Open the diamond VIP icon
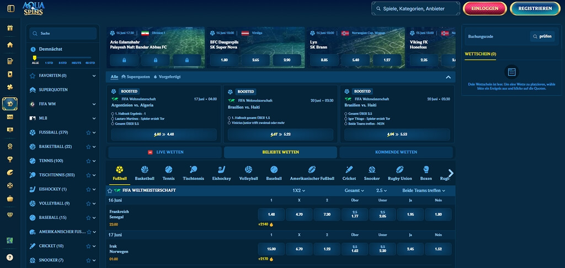Viewport: 565px width, 268px height. coord(10,215)
